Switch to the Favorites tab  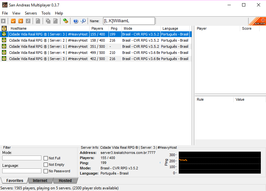[15, 180]
